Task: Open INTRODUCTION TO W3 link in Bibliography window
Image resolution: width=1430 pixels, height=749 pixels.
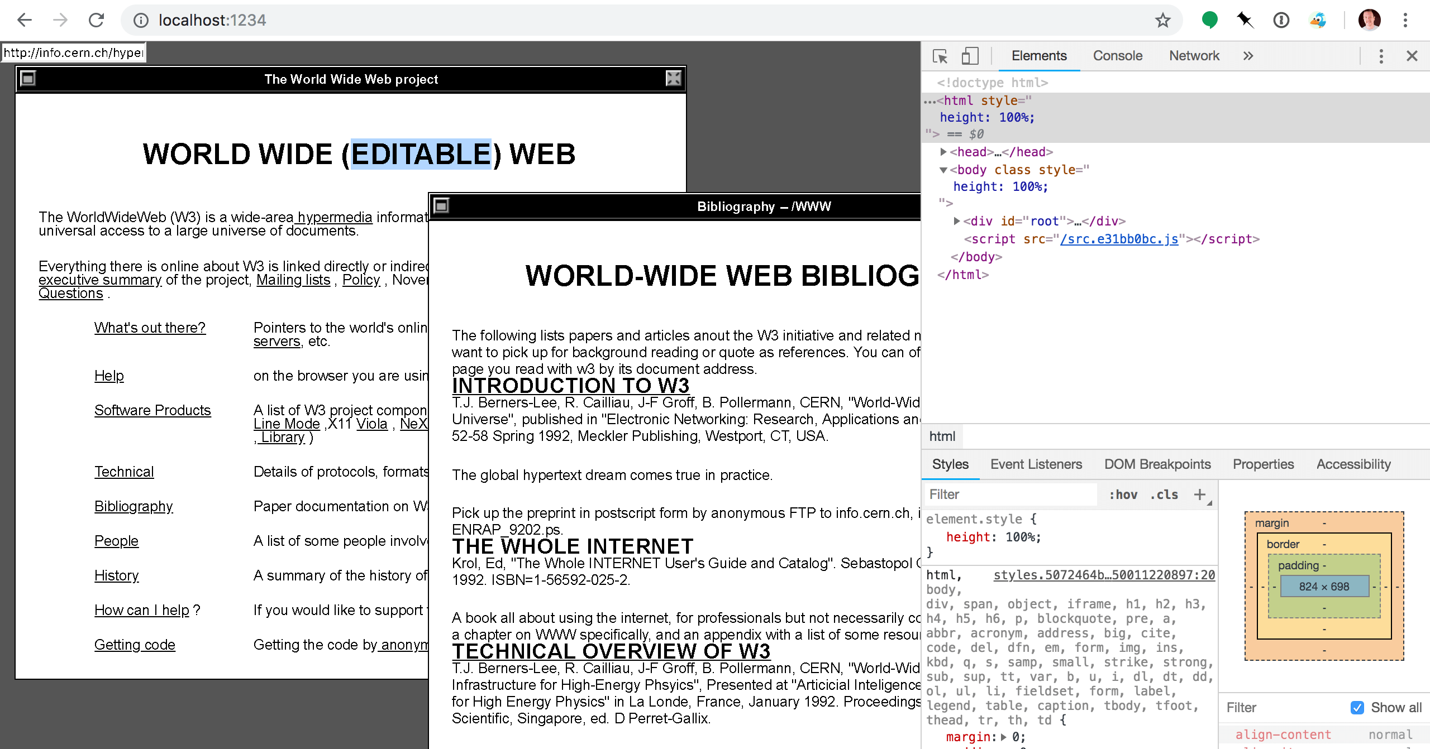Action: click(x=570, y=386)
